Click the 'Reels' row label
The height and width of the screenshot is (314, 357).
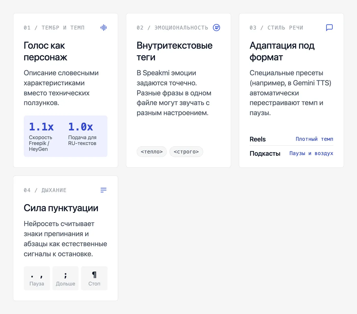[258, 139]
